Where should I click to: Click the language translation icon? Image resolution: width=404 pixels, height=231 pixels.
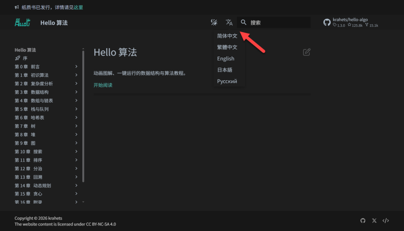click(x=229, y=23)
